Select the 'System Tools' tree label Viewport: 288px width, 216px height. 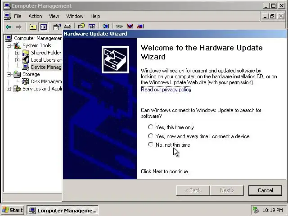tap(37, 45)
